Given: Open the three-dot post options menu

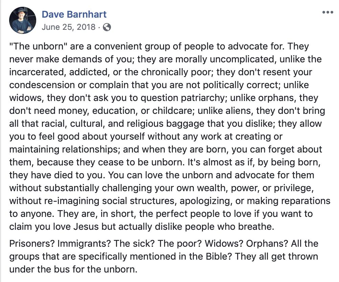Looking at the screenshot, I should tap(327, 12).
